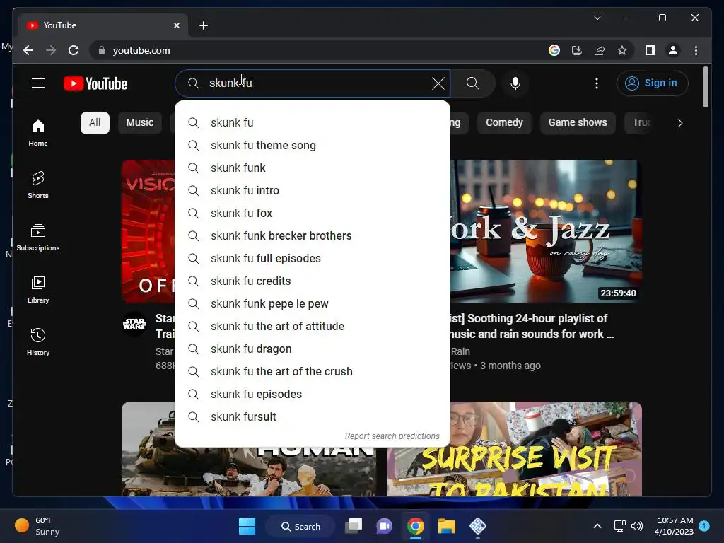Open YouTube settings three-dot menu
The width and height of the screenshot is (724, 543).
597,83
